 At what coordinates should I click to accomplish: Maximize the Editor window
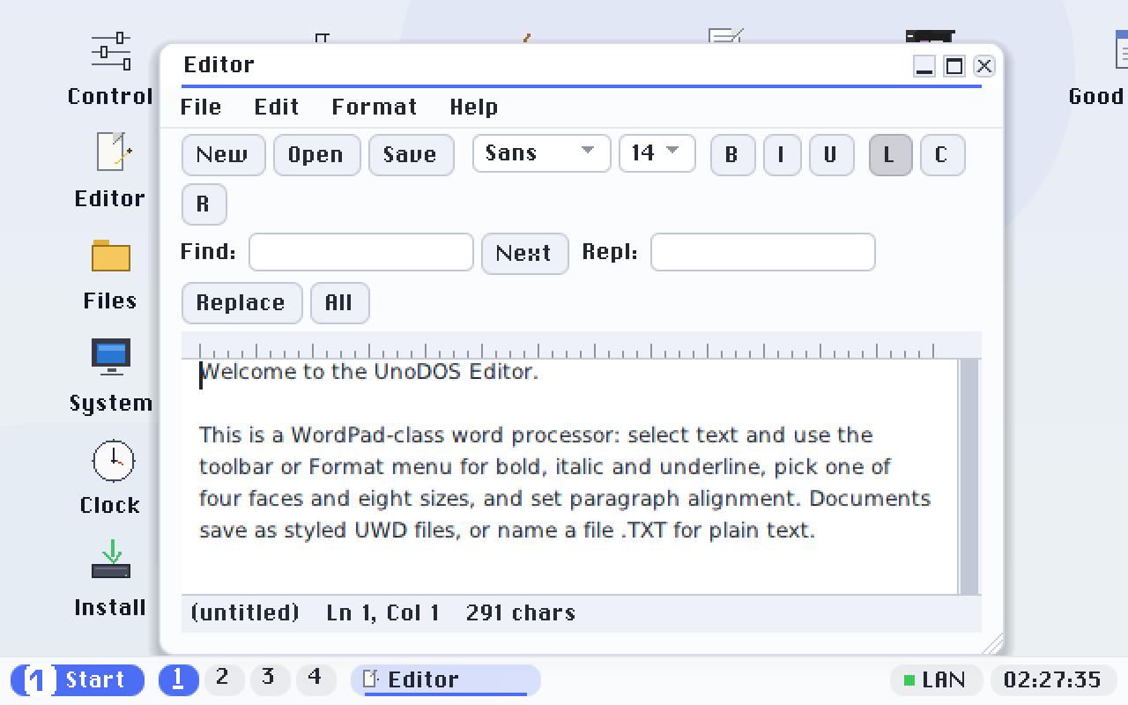click(954, 66)
